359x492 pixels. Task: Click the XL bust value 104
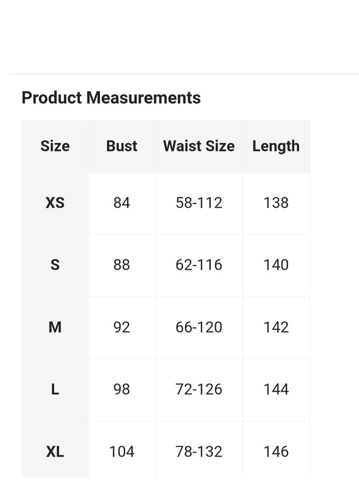[x=122, y=452]
